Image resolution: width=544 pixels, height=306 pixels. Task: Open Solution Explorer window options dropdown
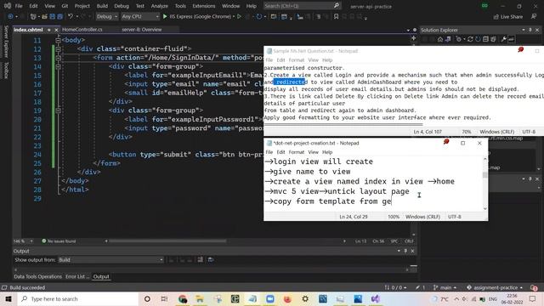click(524, 30)
